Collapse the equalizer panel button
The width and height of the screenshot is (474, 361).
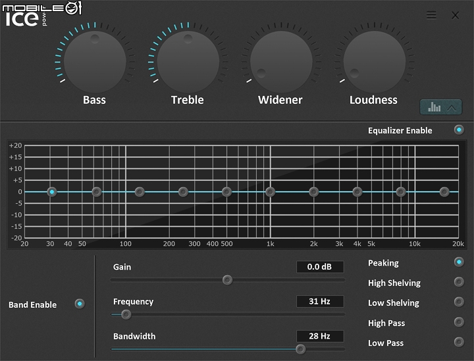point(440,107)
